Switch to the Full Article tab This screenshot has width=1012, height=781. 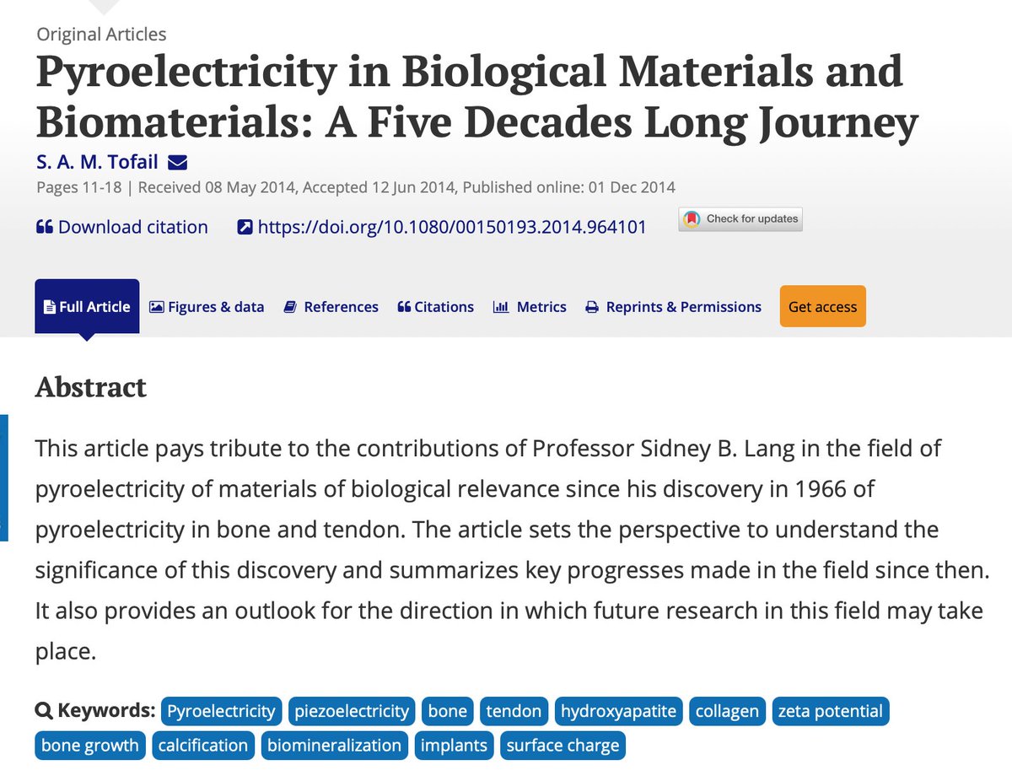[87, 307]
